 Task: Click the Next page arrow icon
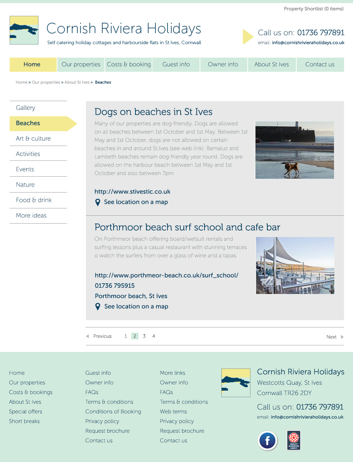(342, 337)
